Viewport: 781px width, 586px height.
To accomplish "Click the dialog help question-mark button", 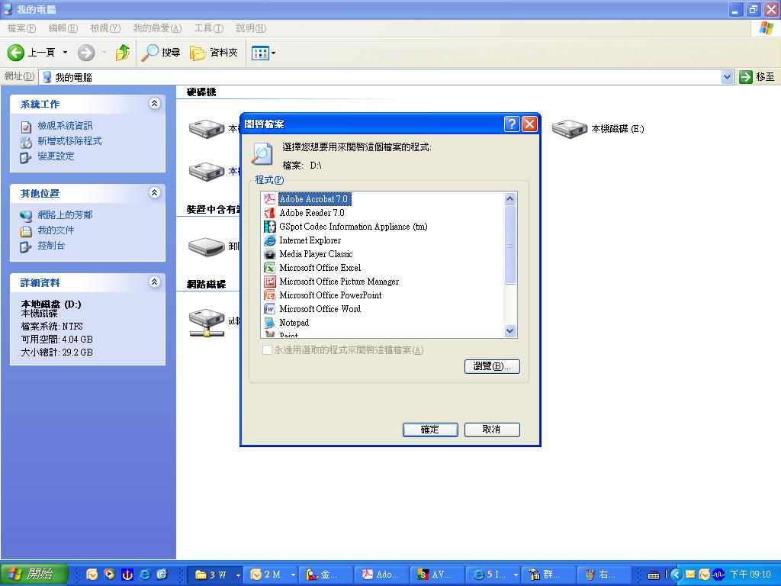I will pos(512,124).
